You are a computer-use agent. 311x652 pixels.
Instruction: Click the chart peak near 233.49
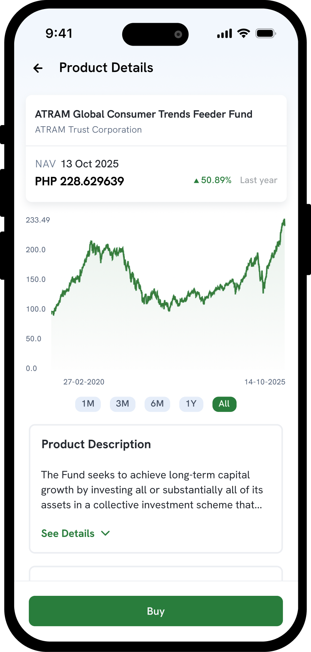point(284,220)
